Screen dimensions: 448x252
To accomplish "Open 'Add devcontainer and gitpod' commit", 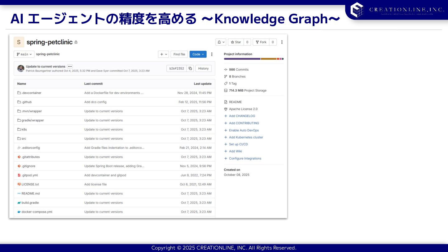I will click(x=105, y=175).
